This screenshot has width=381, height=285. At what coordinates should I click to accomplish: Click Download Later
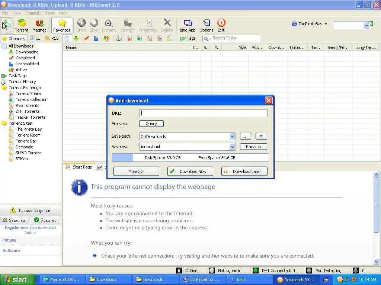(244, 171)
